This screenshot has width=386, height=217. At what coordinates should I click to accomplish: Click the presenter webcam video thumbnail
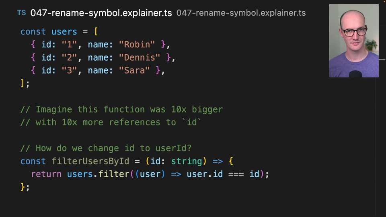[x=353, y=41]
